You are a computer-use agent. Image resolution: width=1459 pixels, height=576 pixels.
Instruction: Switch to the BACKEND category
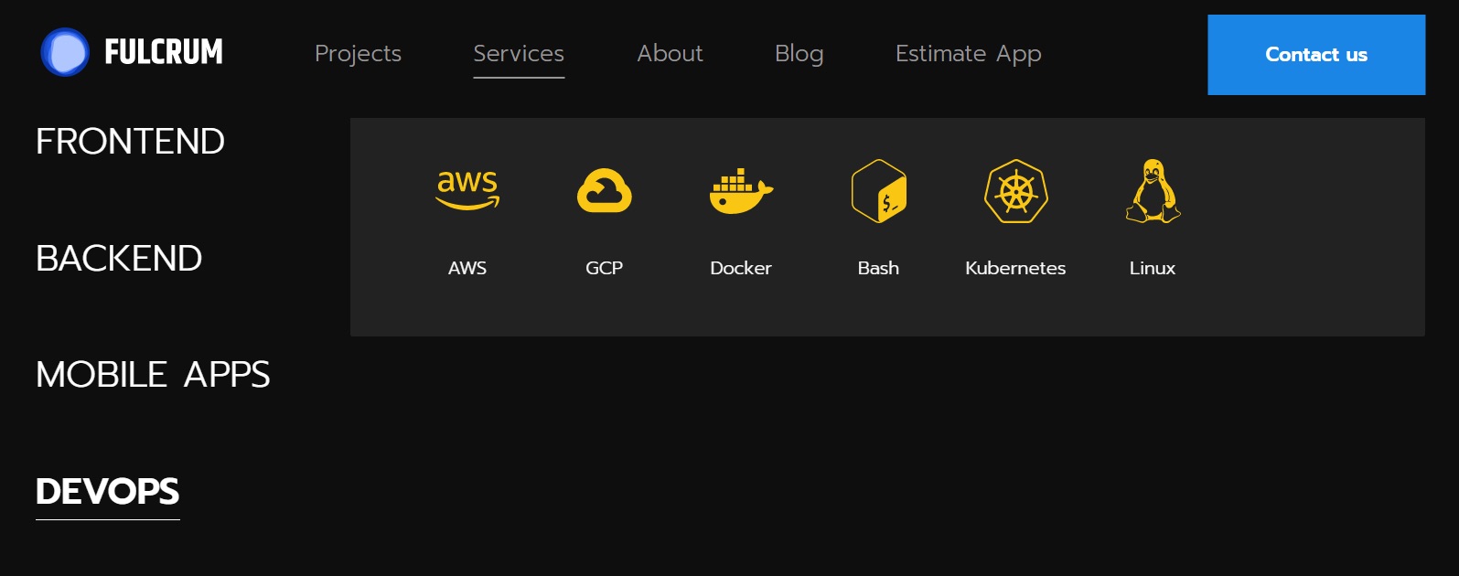(119, 259)
